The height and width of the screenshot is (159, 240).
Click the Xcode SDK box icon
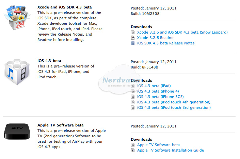pos(17,17)
